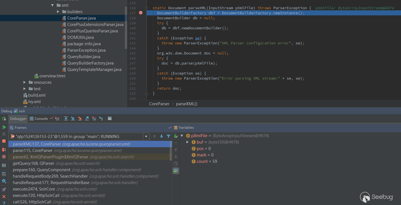Add a new watch in Variables
The image size is (401, 205).
[x=176, y=136]
